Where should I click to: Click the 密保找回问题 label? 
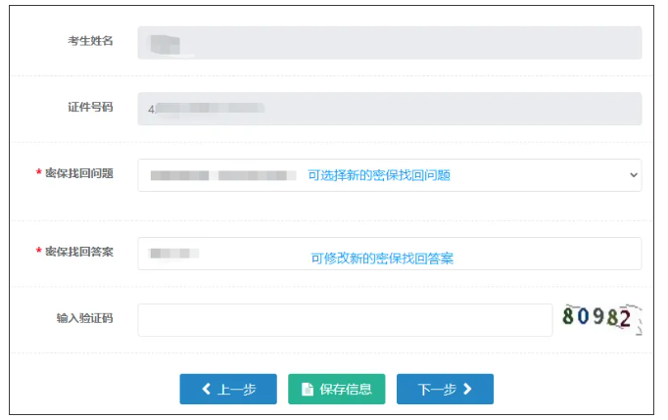(x=79, y=173)
